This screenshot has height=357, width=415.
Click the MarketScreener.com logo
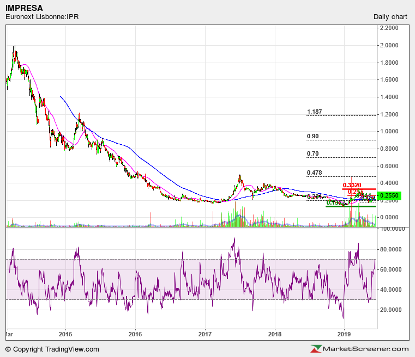360,349
